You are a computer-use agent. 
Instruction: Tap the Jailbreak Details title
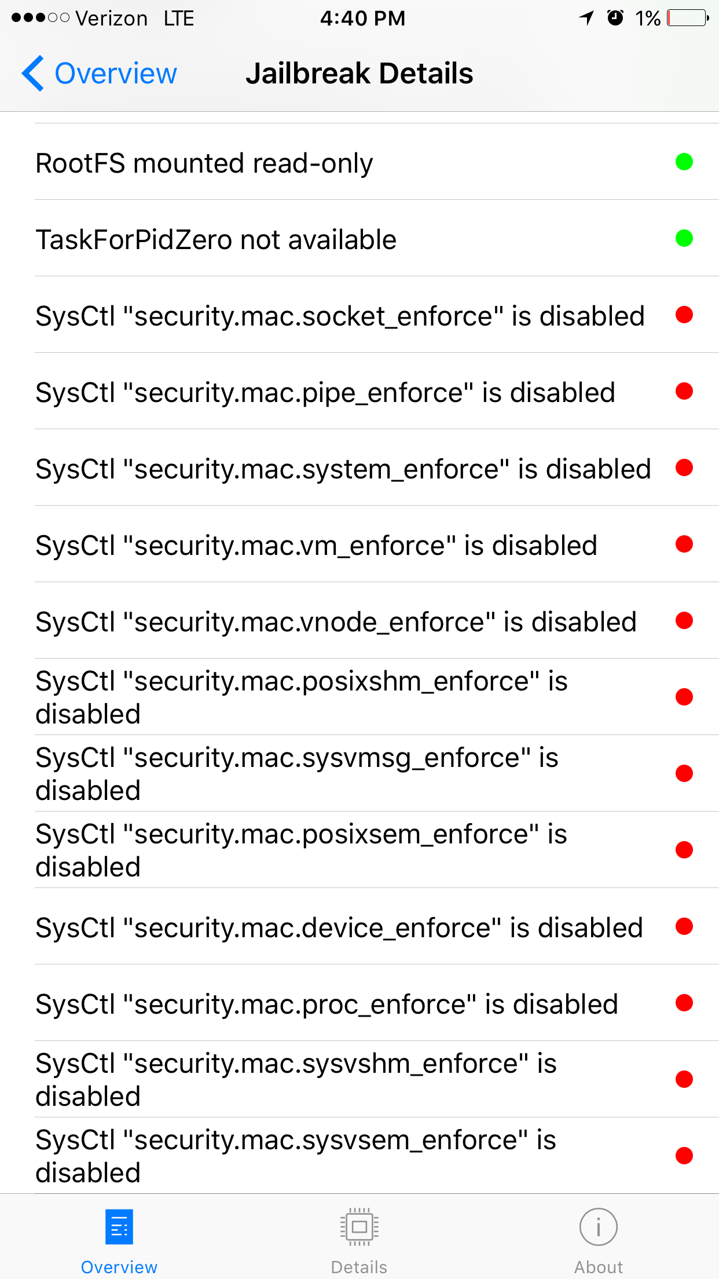point(359,74)
